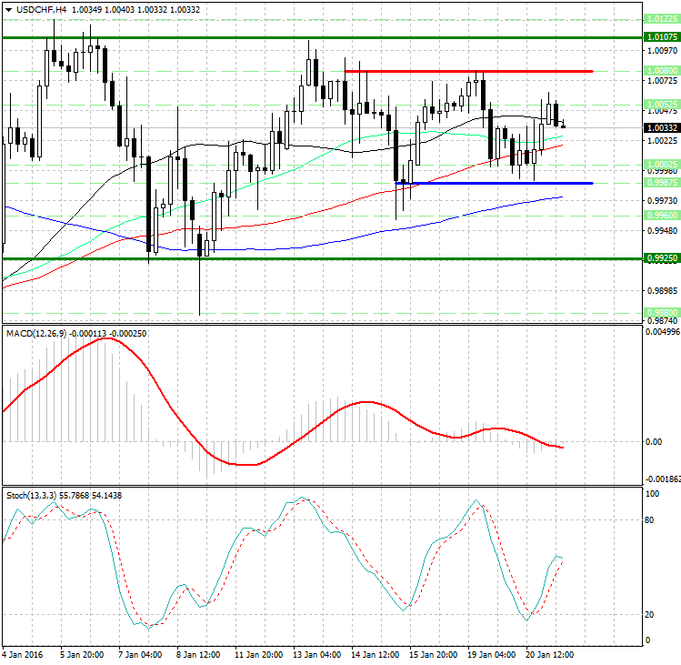
Task: Click the Stochastic 80 level scale label
Action: (x=651, y=521)
